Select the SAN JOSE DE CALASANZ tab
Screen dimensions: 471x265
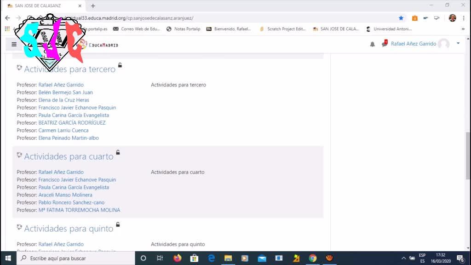(x=43, y=6)
